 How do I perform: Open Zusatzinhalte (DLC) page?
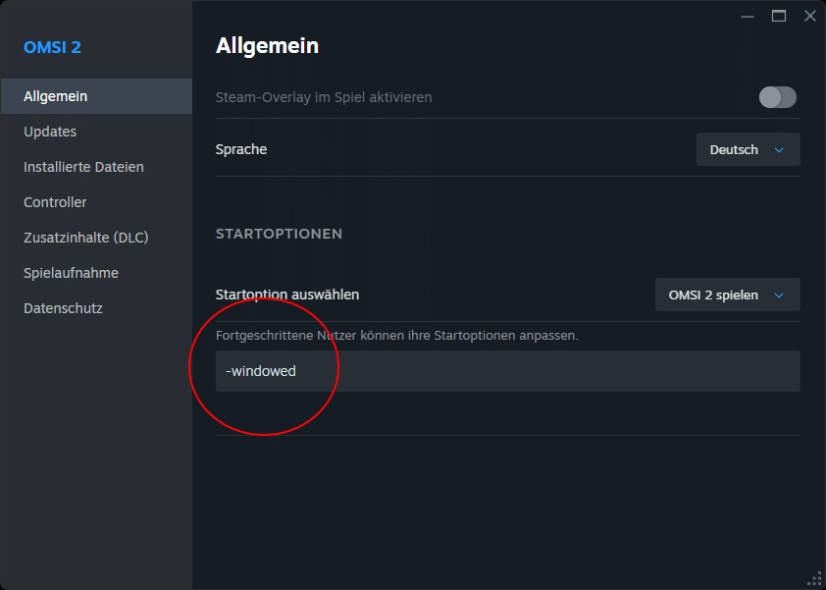click(x=85, y=238)
